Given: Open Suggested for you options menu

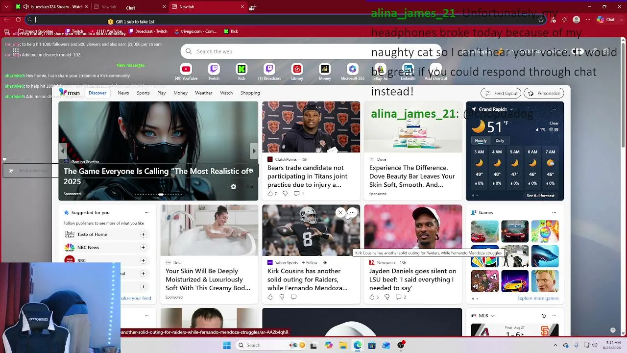Looking at the screenshot, I should [x=146, y=212].
